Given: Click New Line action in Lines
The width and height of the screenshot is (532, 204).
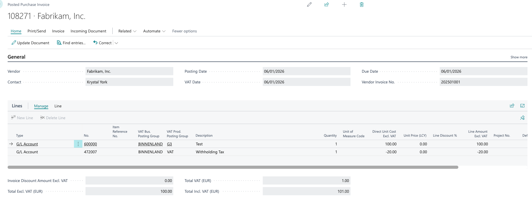Looking at the screenshot, I should 22,118.
